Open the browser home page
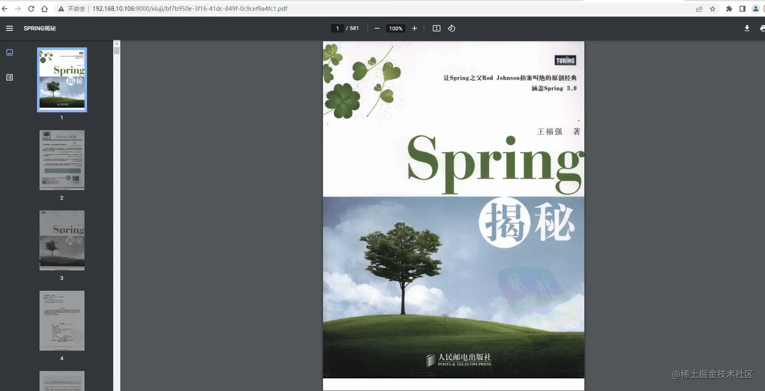The height and width of the screenshot is (391, 765). pos(45,9)
